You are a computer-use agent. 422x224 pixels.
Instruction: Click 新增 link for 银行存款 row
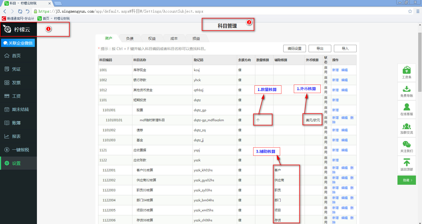[335, 80]
